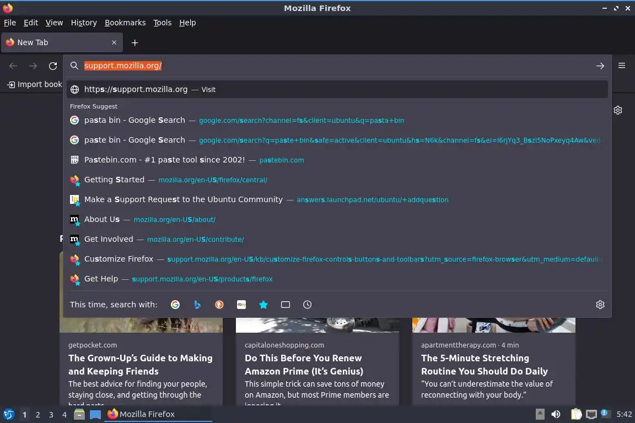Click the clipboard manager tray icon
Viewport: 635px width, 423px height.
(x=576, y=415)
